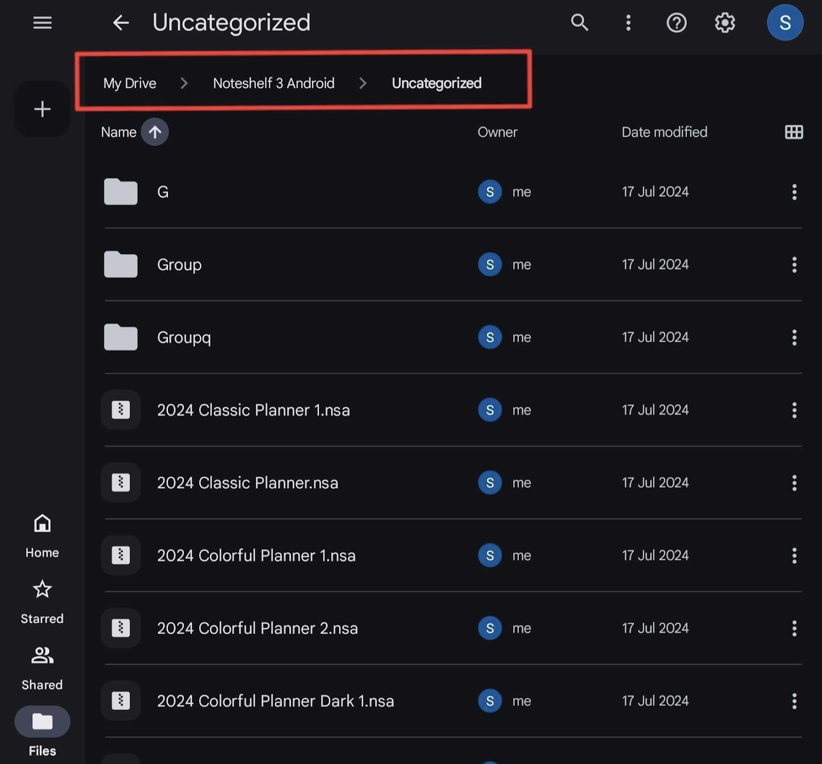Image resolution: width=822 pixels, height=764 pixels.
Task: Select the file 2024 Colorful Planner Dark 1.nsa
Action: [x=275, y=701]
